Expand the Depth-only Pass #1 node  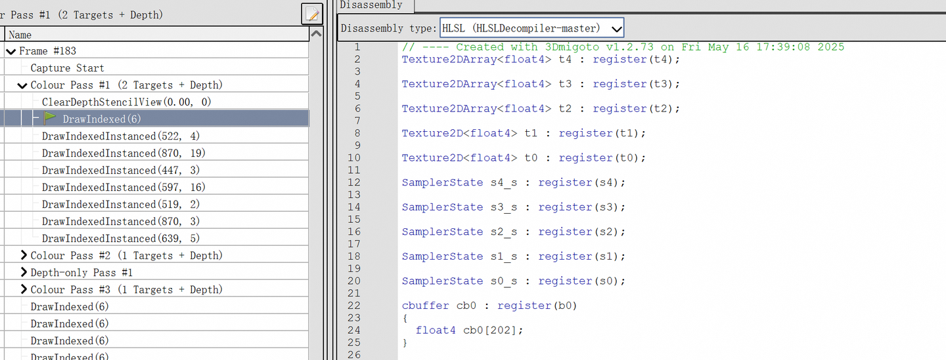[23, 272]
